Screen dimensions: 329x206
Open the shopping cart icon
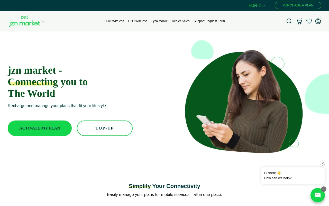pos(299,21)
